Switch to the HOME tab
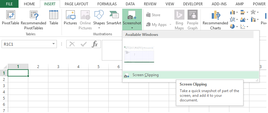Viewport: 268px width, 113px height. [30, 4]
